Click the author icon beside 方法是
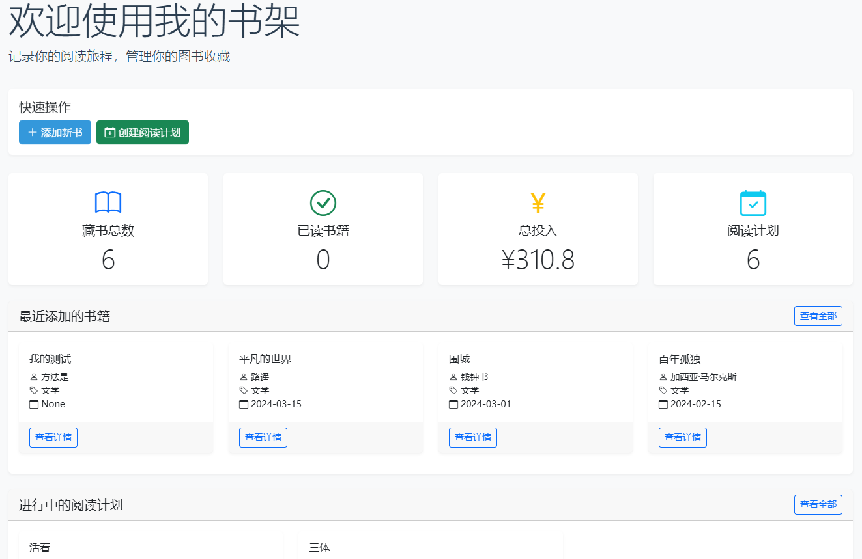 click(x=34, y=377)
